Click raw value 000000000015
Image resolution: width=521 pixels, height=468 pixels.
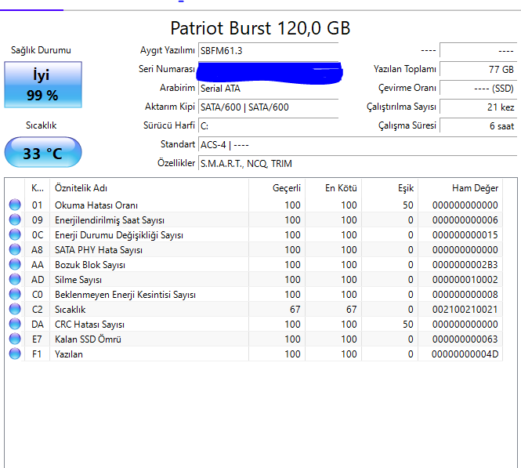(465, 235)
